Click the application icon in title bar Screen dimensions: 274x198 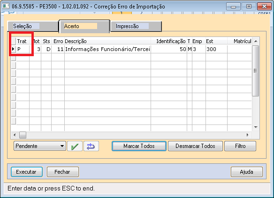[6, 7]
